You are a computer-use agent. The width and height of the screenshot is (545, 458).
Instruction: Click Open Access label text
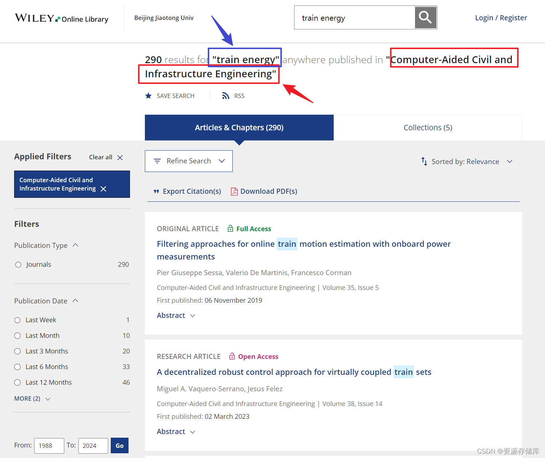258,356
